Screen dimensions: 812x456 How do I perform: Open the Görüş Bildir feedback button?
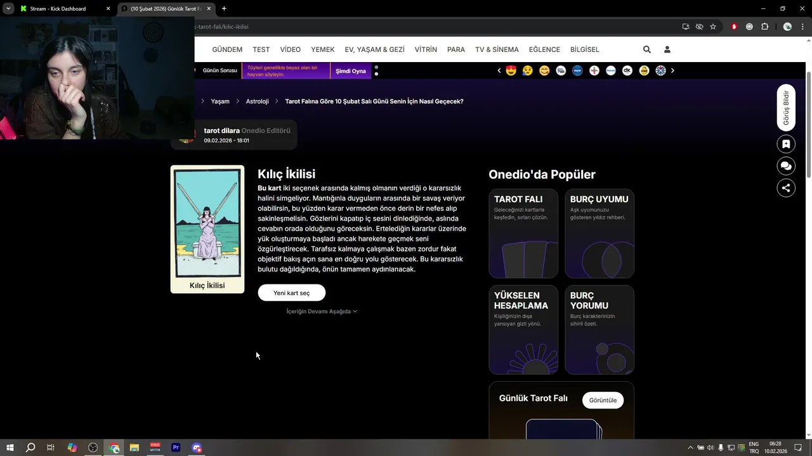pyautogui.click(x=786, y=108)
